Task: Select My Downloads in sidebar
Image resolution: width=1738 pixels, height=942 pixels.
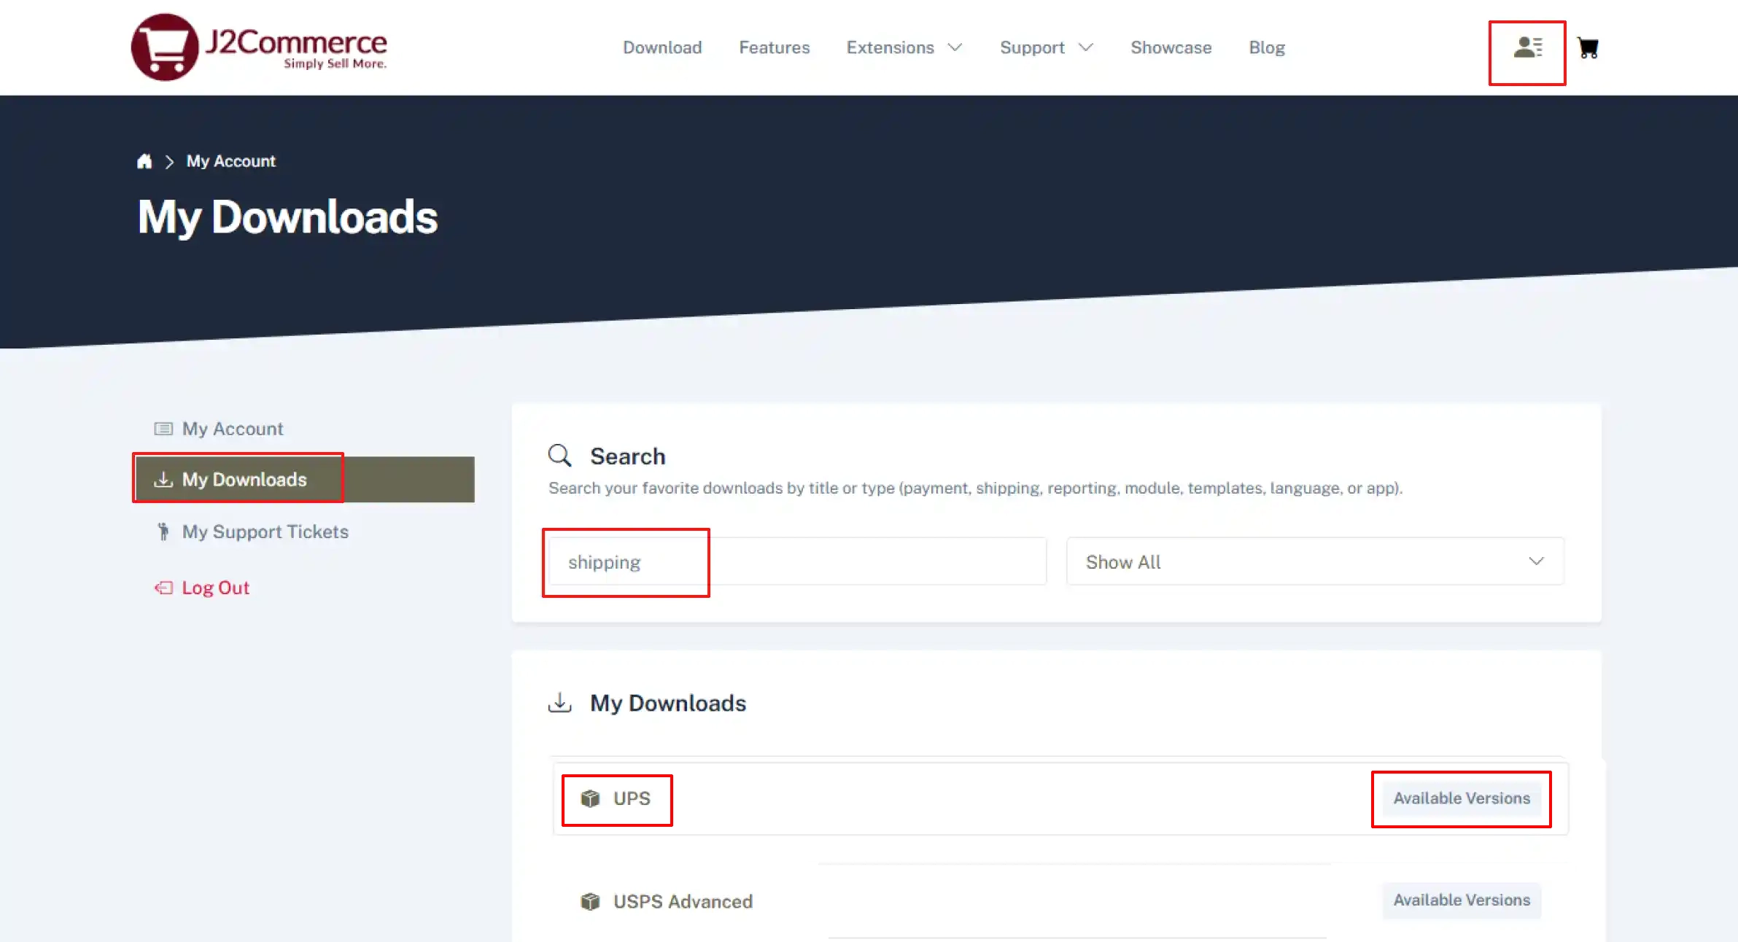Action: (x=305, y=479)
